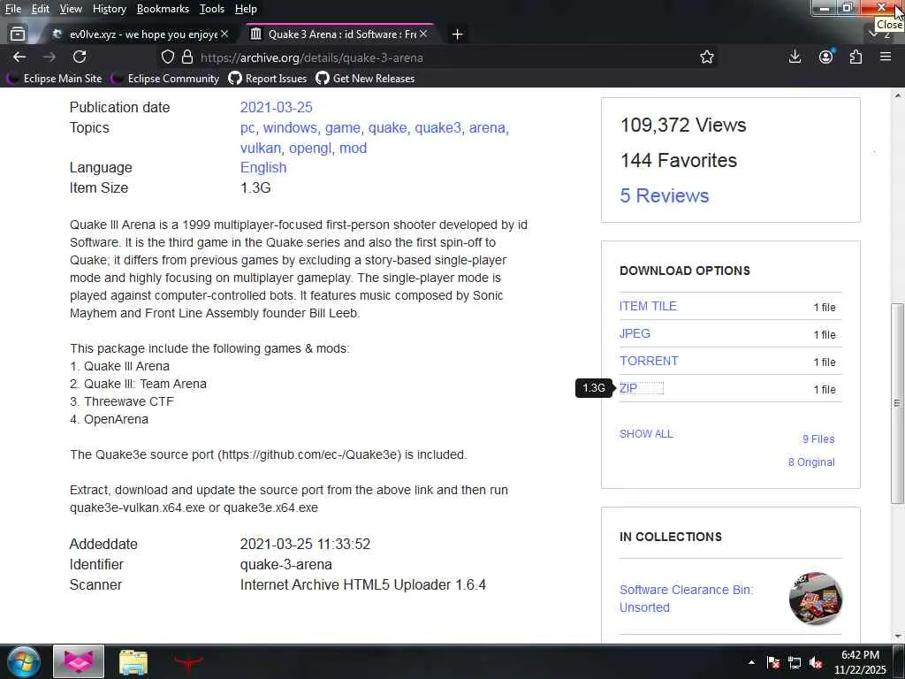
Task: Open the Get New Releases bookmark
Action: coord(365,78)
